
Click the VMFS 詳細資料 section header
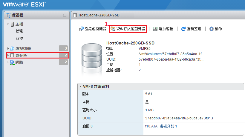pyautogui.click(x=96, y=87)
